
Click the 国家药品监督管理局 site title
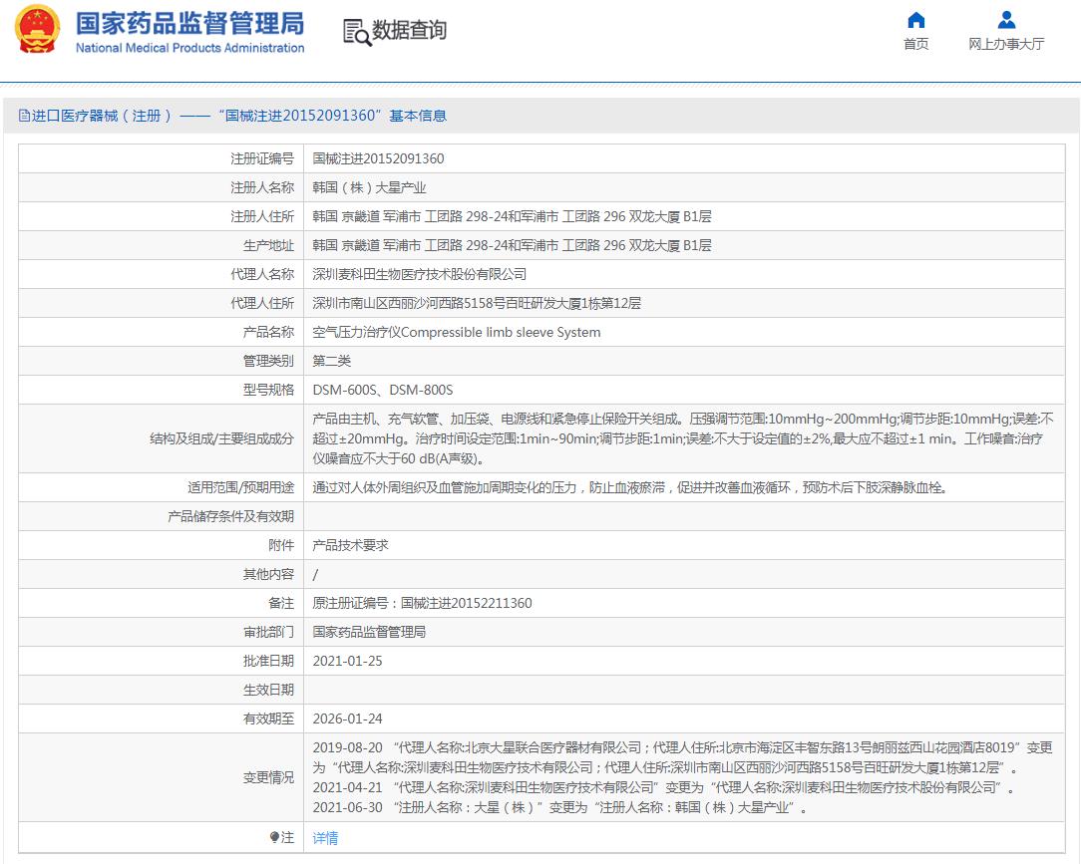click(x=189, y=23)
